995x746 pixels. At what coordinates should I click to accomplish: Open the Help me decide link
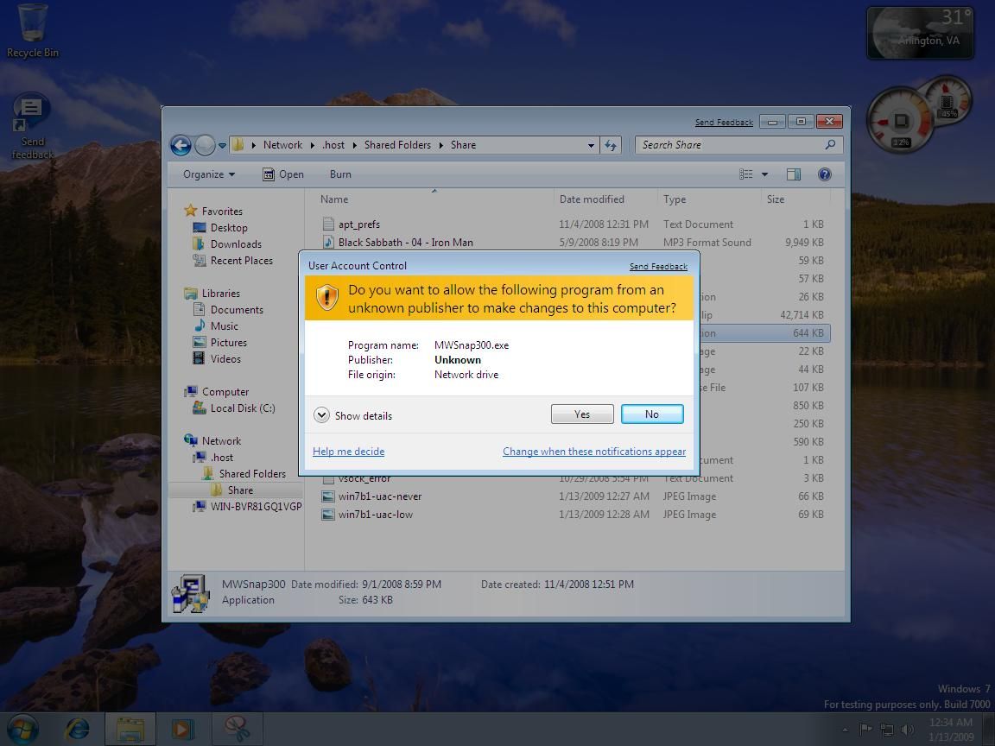click(x=348, y=452)
